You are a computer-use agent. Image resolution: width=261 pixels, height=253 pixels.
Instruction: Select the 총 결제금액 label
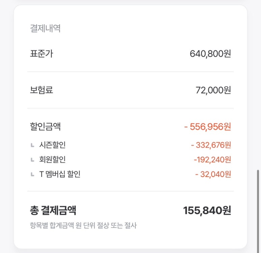pos(53,210)
